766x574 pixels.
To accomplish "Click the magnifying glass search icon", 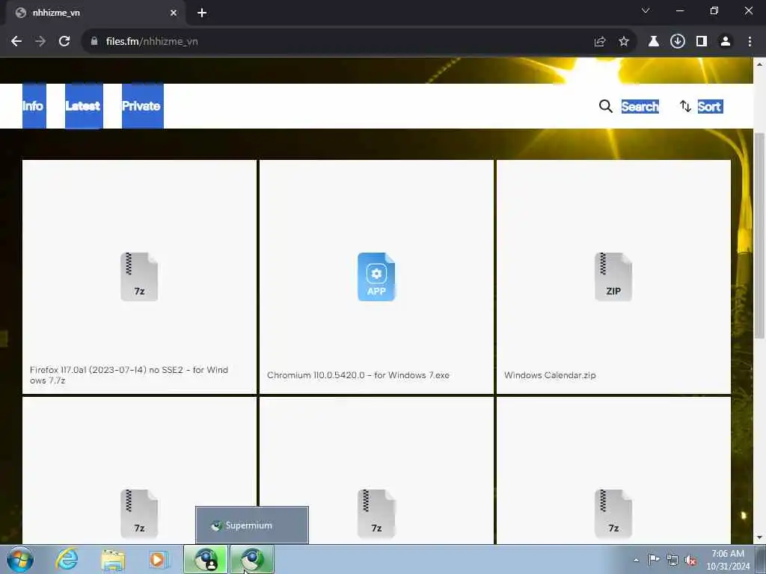I will tap(606, 106).
